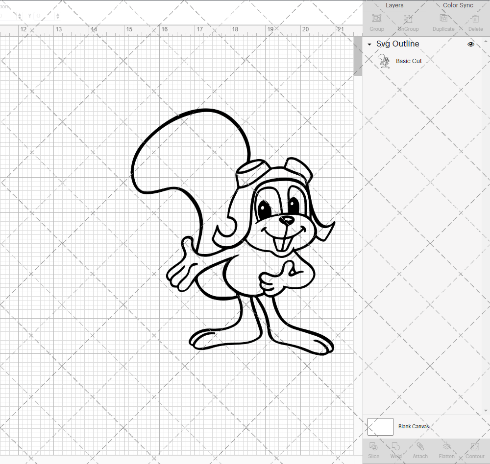
Task: Select the Svg Outline group name
Action: 397,44
